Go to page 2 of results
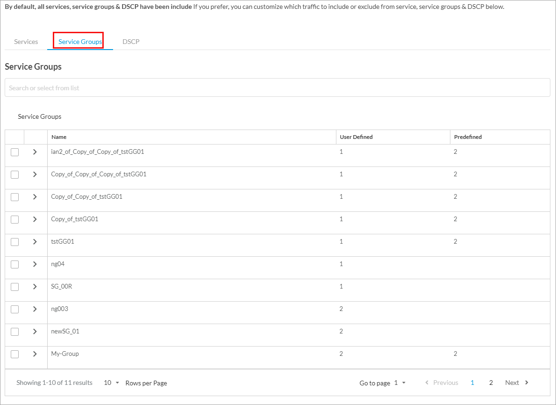Viewport: 556px width, 405px height. [491, 383]
